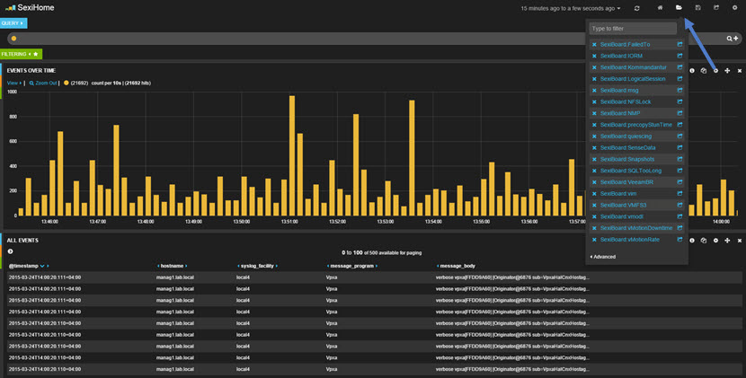The width and height of the screenshot is (746, 378).
Task: Delete the SexiBoard:FailedTo dashboard
Action: 594,45
